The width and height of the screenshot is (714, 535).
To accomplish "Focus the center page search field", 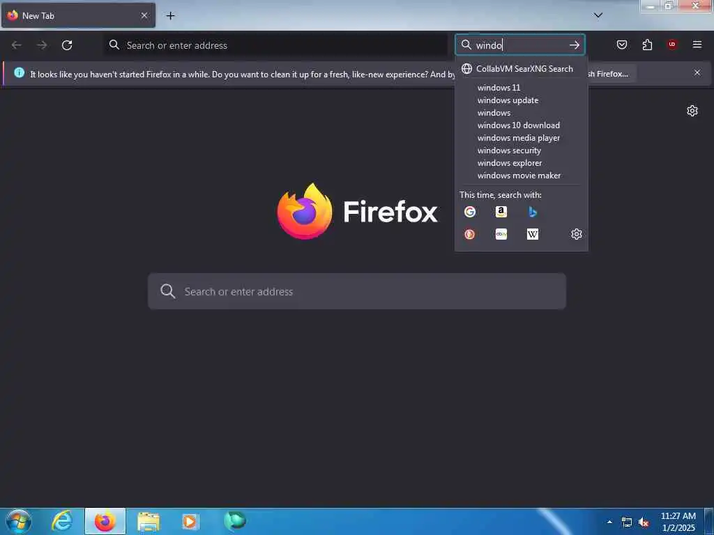I will (x=357, y=291).
